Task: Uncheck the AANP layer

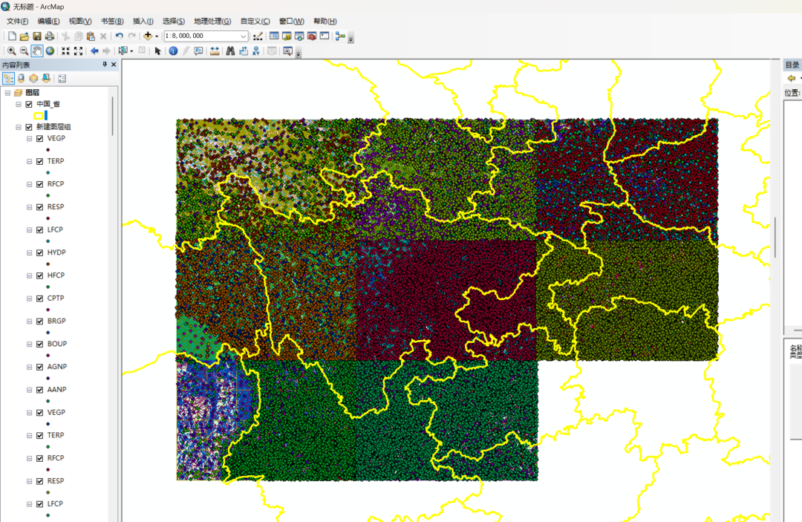Action: [x=40, y=390]
